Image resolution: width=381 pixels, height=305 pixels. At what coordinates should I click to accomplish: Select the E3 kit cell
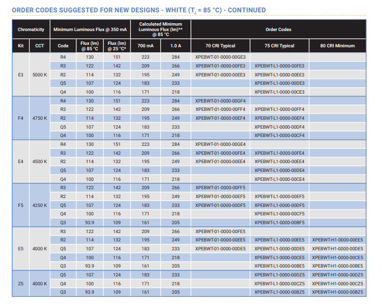pos(21,75)
